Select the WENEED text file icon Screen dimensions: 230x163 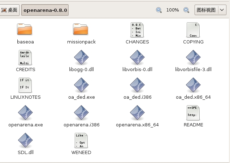(x=81, y=140)
